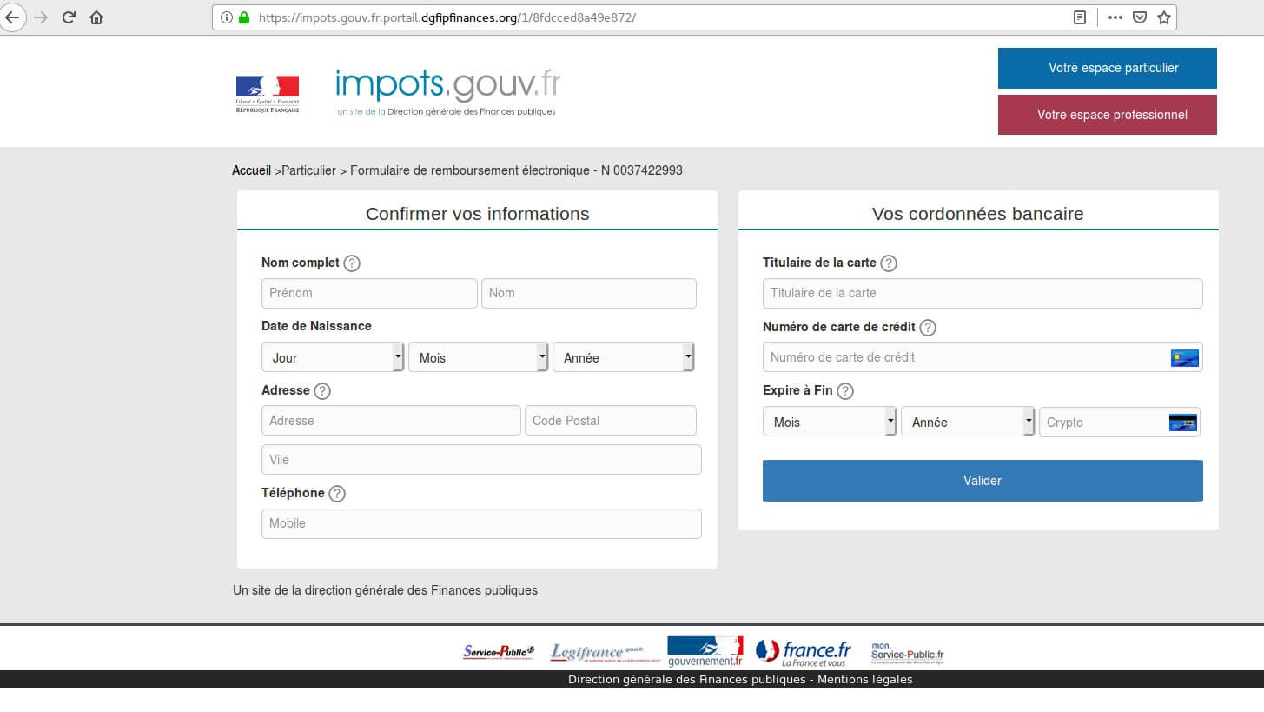Open the Mois dropdown under Expire à Fin
1264x712 pixels.
(x=829, y=423)
